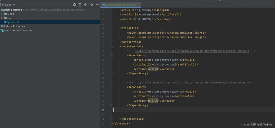275x128 pixels.
Task: Click fold marker beside </dependencies> line 31
Action: tap(112, 119)
